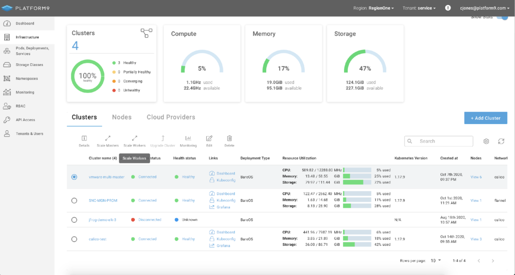Open the vmware-multi-master cluster link
The height and width of the screenshot is (275, 515).
point(106,177)
